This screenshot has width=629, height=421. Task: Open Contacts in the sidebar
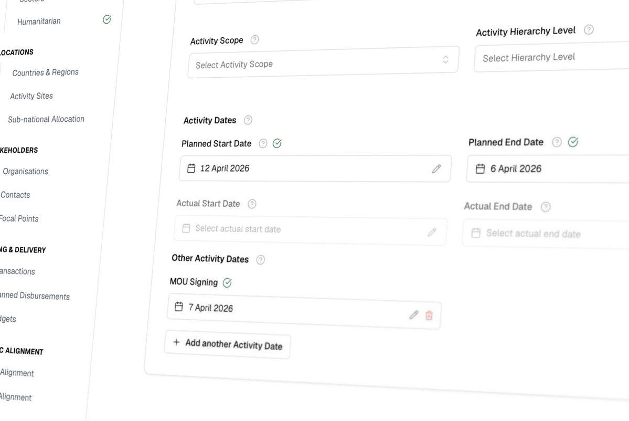point(15,195)
